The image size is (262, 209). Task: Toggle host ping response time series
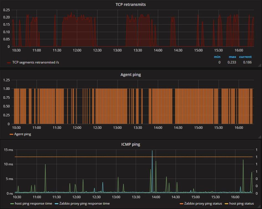coord(33,203)
